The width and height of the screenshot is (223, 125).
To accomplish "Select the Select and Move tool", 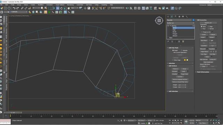I will click(57, 8).
